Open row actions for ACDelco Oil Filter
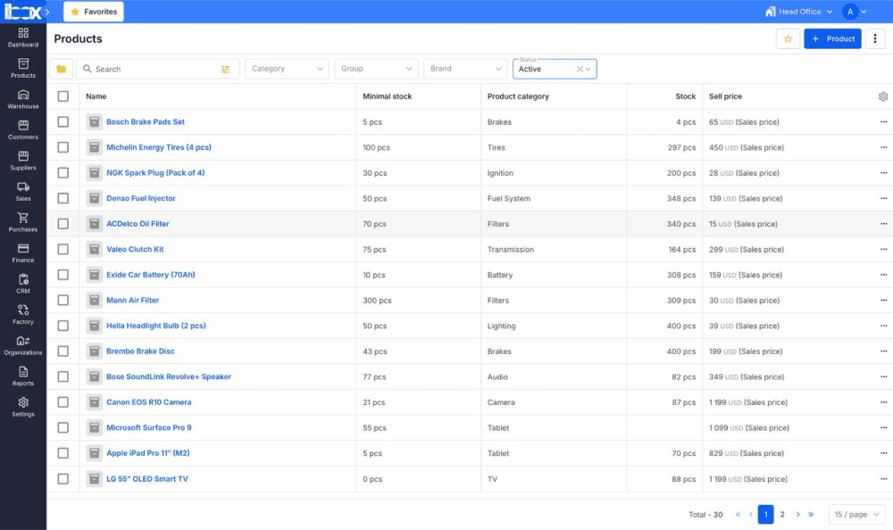Image resolution: width=893 pixels, height=530 pixels. pos(883,224)
